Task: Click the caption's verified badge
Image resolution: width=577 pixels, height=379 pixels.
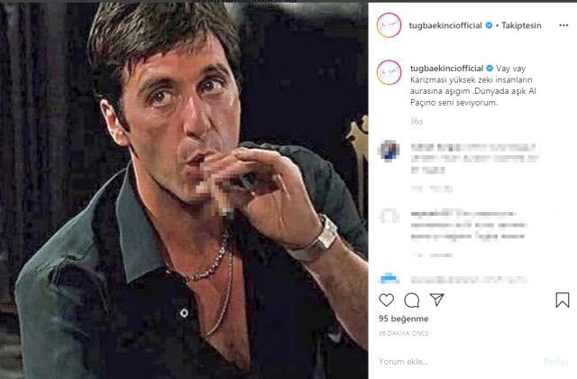Action: [x=490, y=68]
